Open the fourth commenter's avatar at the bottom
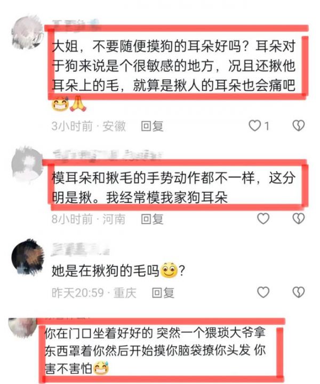Screen dimensions: 320x384 coord(22,327)
